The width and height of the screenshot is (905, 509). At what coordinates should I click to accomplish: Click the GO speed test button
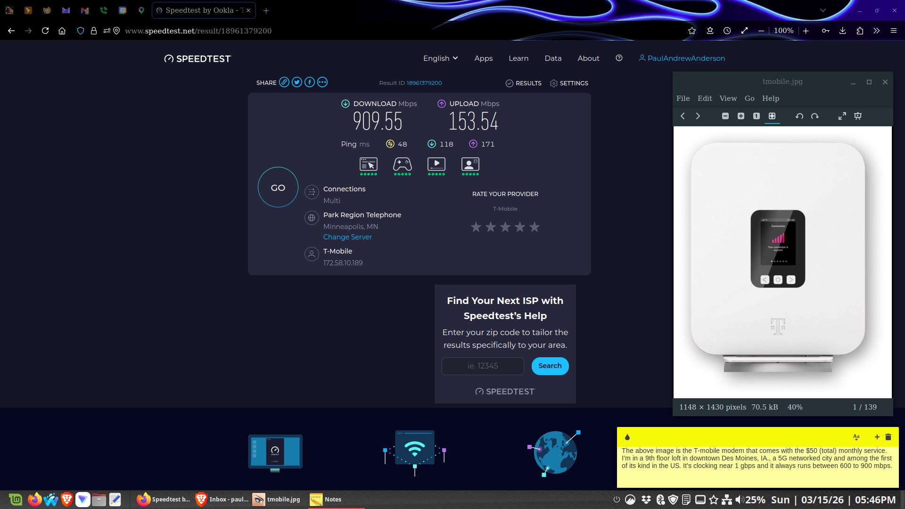click(278, 188)
